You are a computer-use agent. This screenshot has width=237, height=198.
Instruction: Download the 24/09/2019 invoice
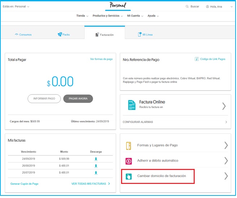pyautogui.click(x=96, y=159)
